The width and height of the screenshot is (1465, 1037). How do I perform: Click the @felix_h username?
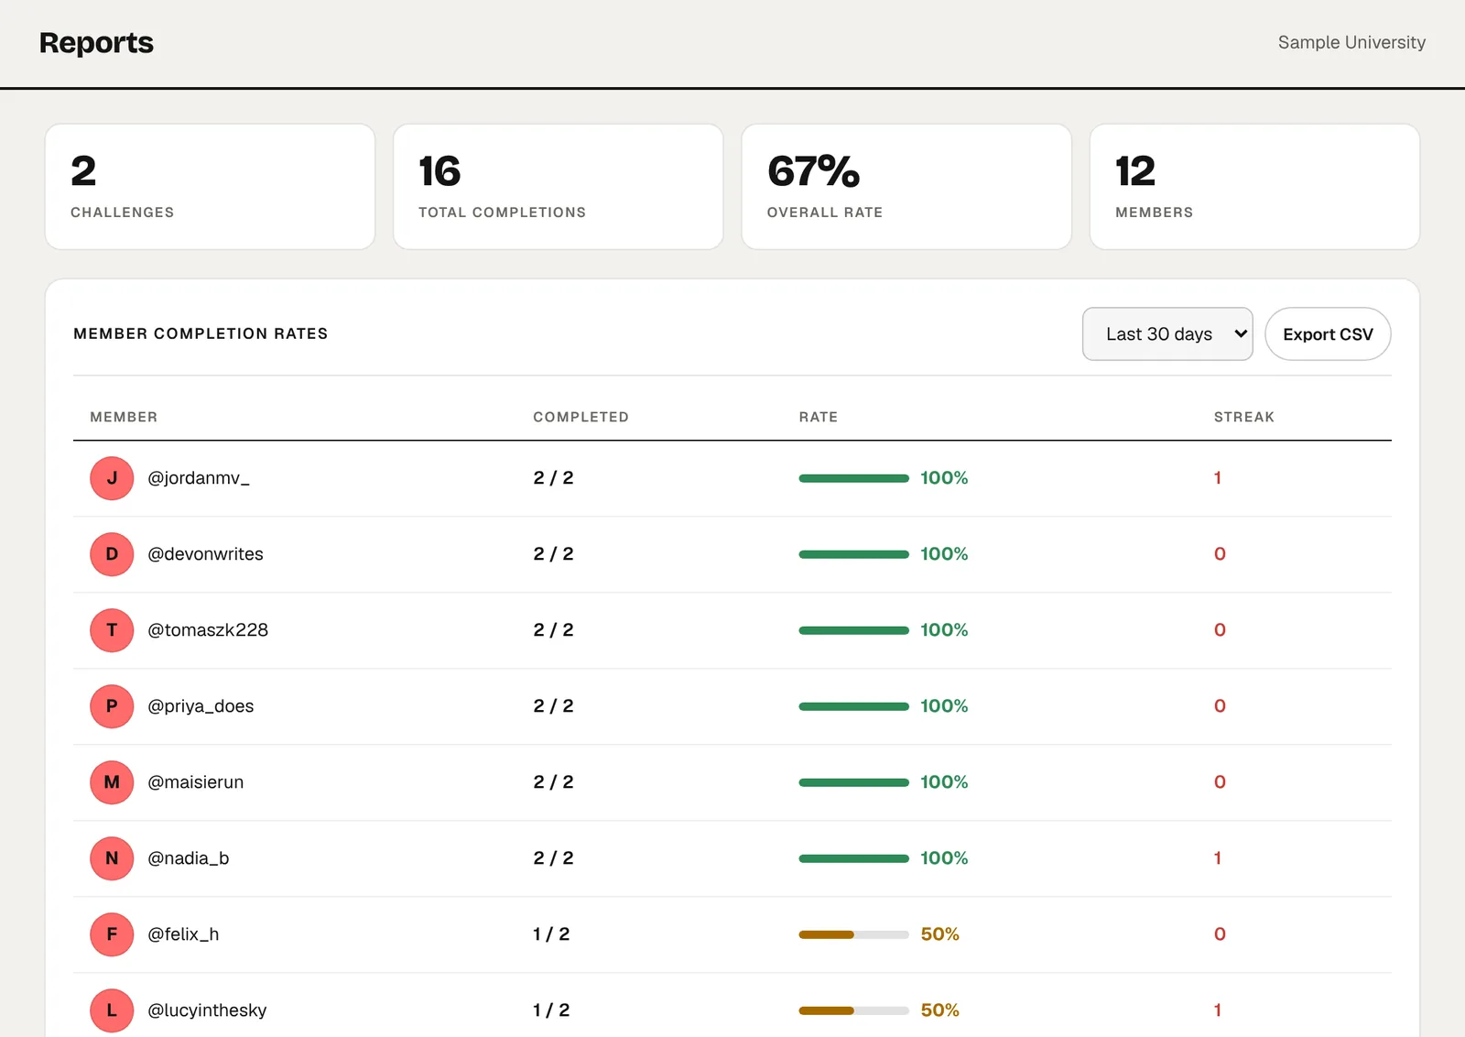(x=183, y=934)
